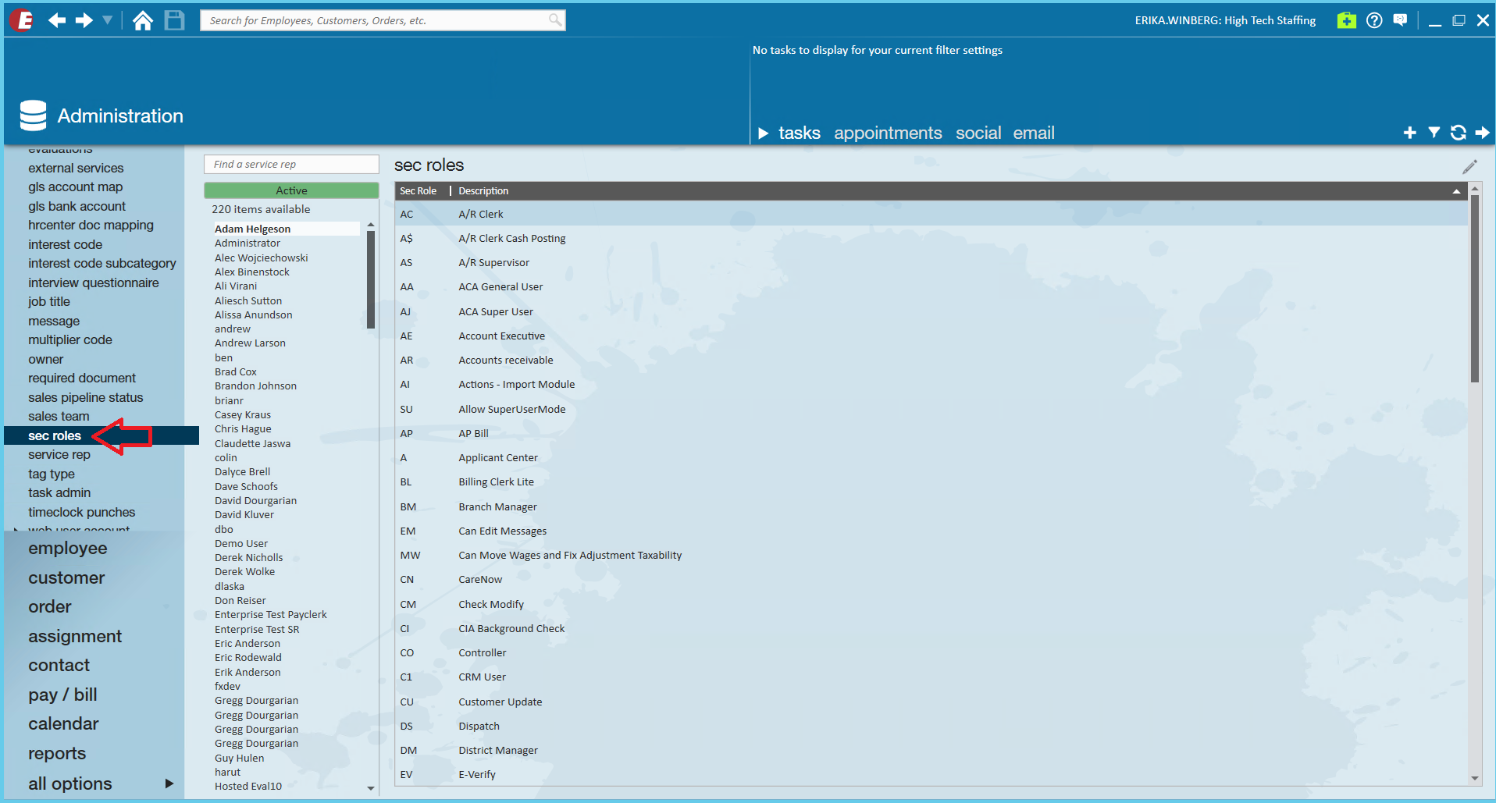Switch to the appointments tab
The height and width of the screenshot is (803, 1496).
[888, 133]
